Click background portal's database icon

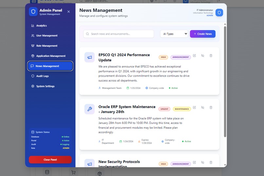[x=47, y=172]
